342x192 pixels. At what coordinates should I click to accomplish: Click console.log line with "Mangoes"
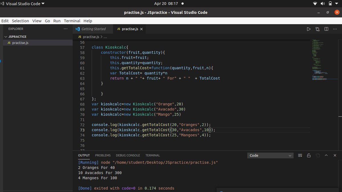point(151,135)
